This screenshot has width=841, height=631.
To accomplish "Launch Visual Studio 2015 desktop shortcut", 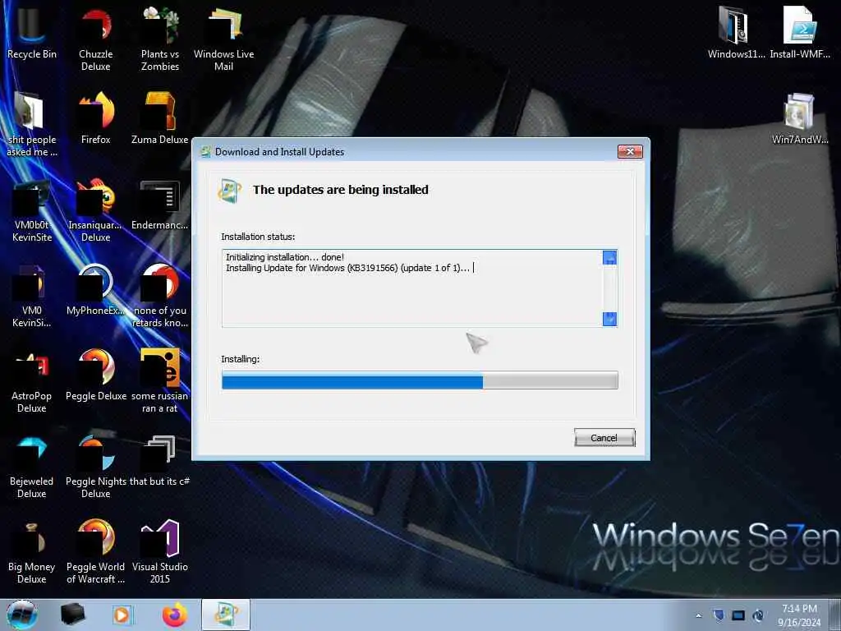I will [160, 551].
